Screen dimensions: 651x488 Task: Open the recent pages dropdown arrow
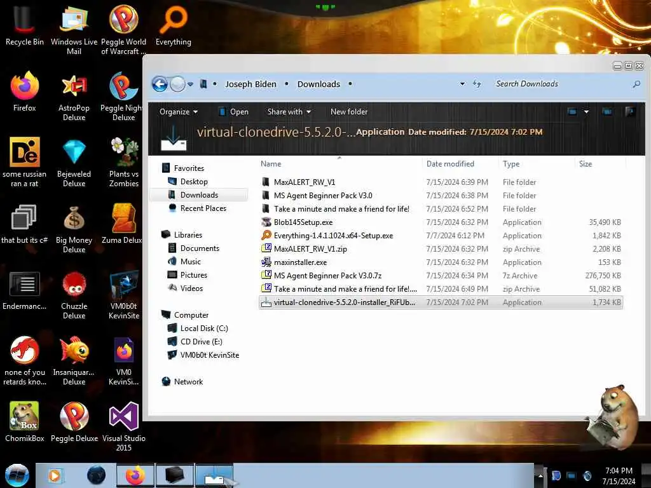[x=191, y=85]
